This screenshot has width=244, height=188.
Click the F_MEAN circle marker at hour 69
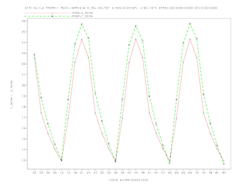pos(190,24)
